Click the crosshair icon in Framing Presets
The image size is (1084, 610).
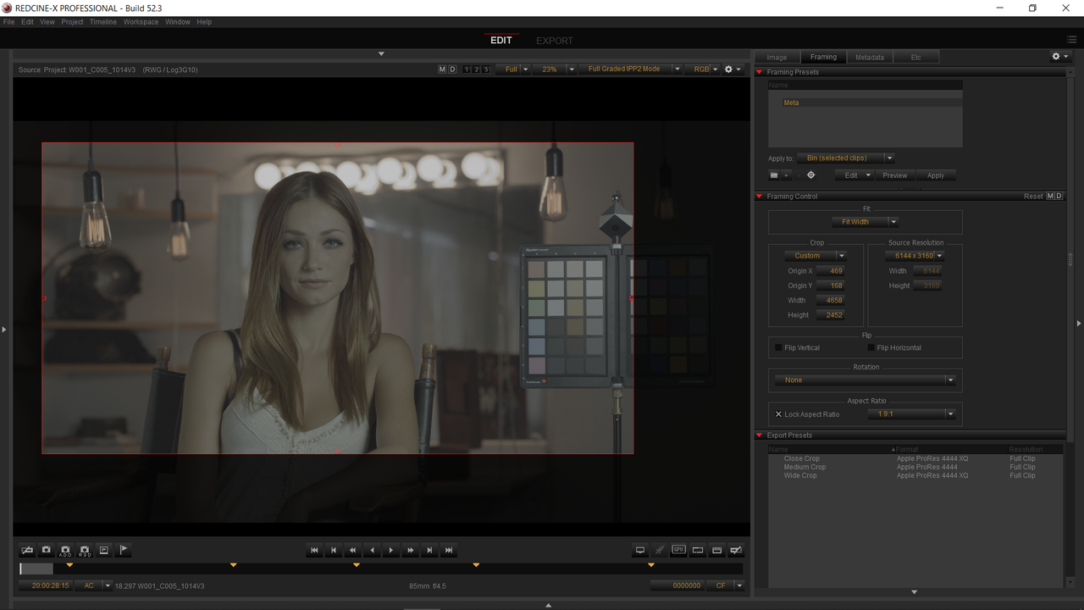tap(810, 175)
